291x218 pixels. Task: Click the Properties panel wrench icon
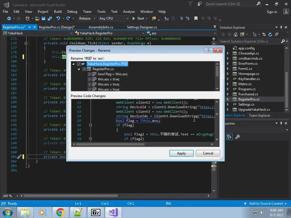(x=238, y=137)
